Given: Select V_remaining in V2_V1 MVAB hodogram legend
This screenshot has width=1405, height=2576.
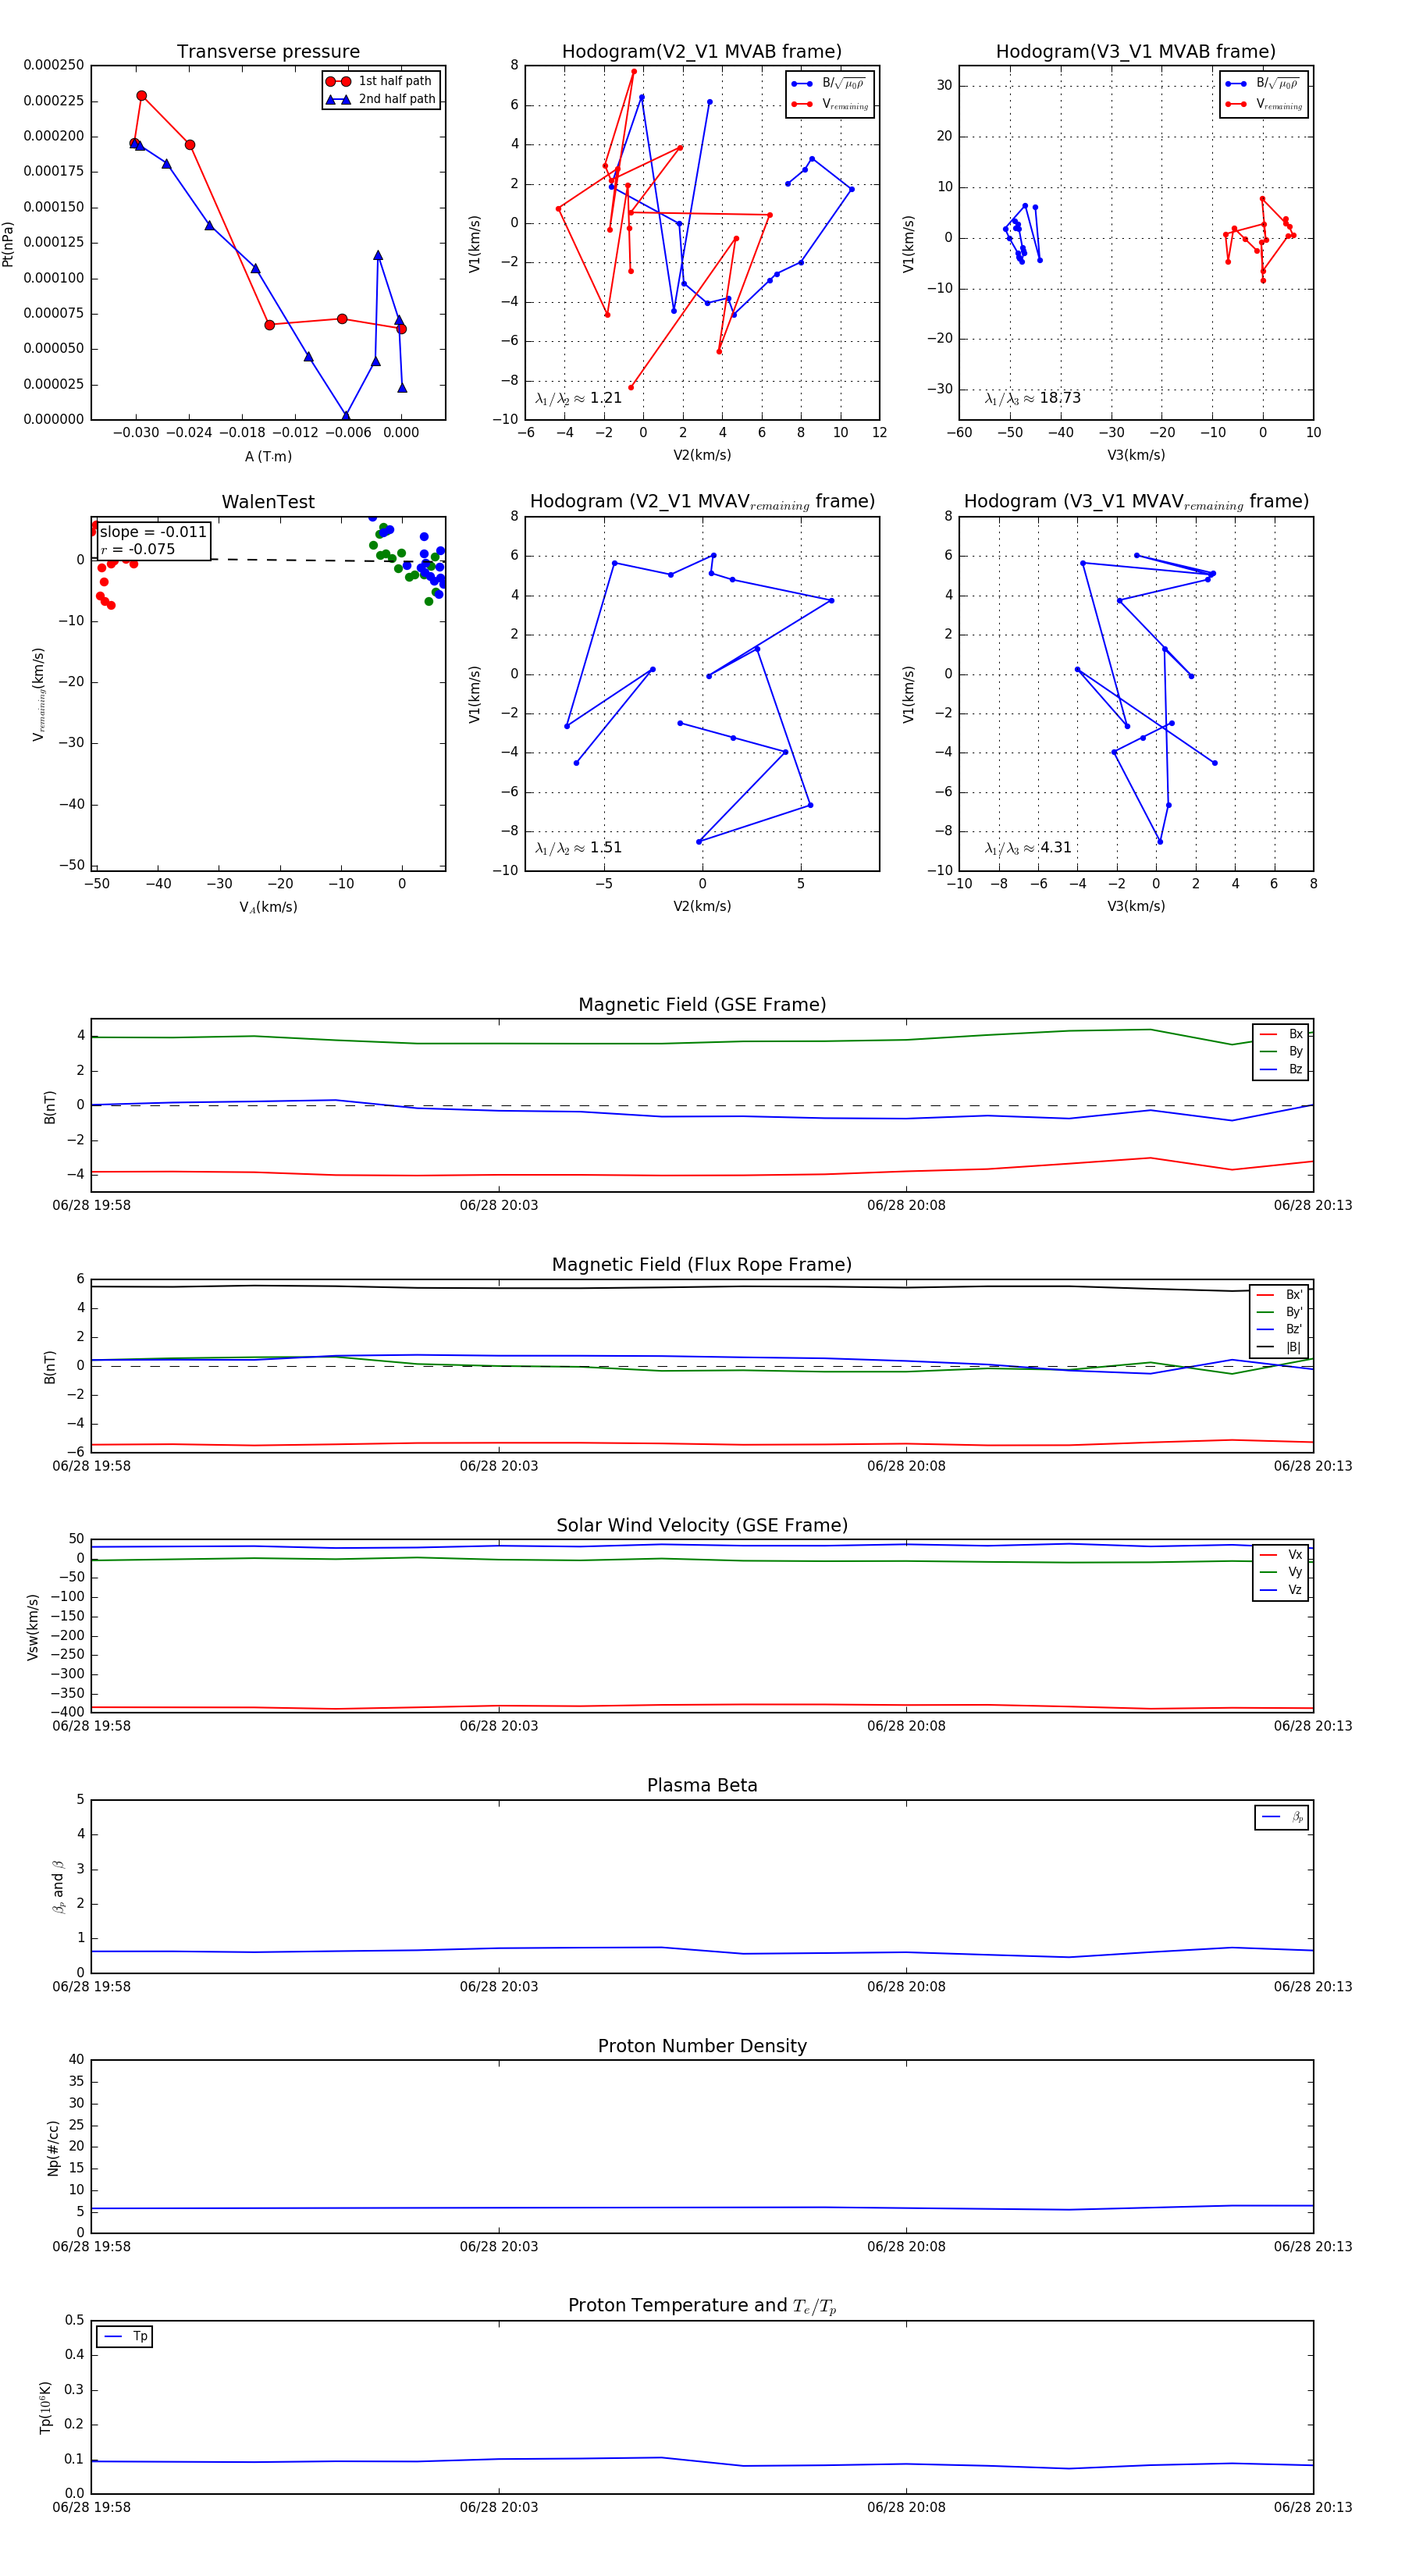Looking at the screenshot, I should coord(829,104).
